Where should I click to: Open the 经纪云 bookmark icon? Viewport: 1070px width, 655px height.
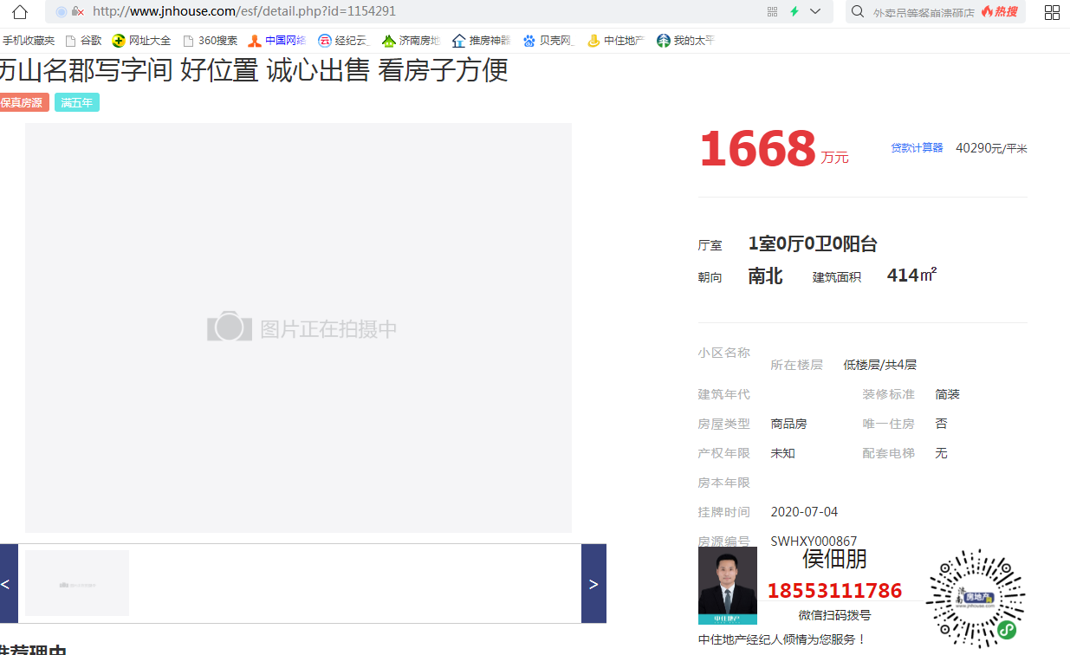coord(322,40)
